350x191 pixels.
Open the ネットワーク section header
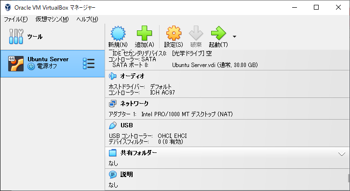[134, 104]
